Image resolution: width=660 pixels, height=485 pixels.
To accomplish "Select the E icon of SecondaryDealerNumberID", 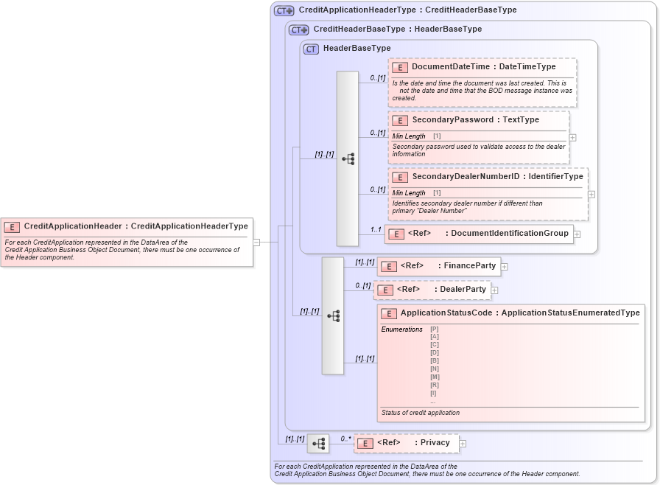I will click(400, 177).
